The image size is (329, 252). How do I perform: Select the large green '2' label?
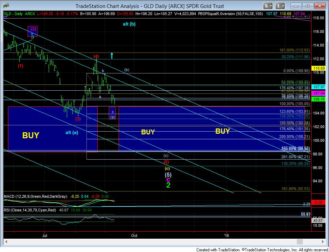click(168, 185)
